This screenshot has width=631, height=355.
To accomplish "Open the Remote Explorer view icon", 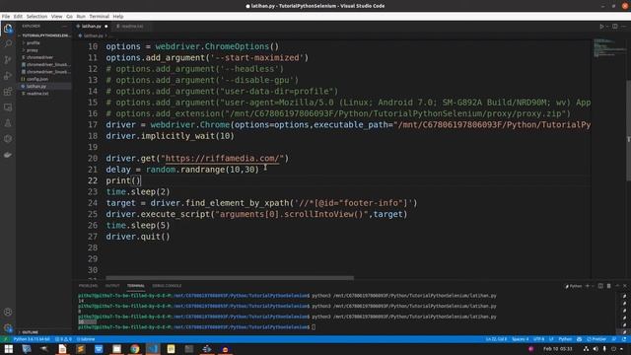I will coord(8,107).
